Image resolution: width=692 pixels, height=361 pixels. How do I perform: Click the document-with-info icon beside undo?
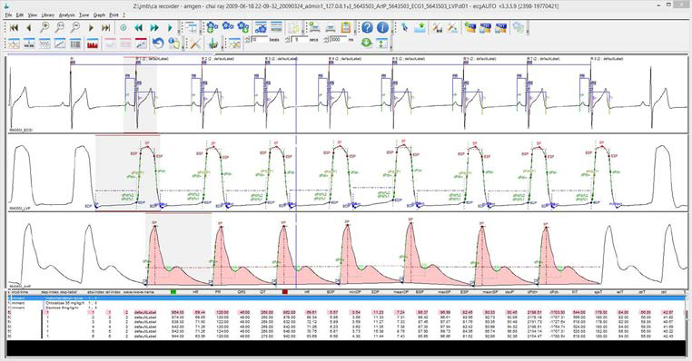[x=173, y=44]
